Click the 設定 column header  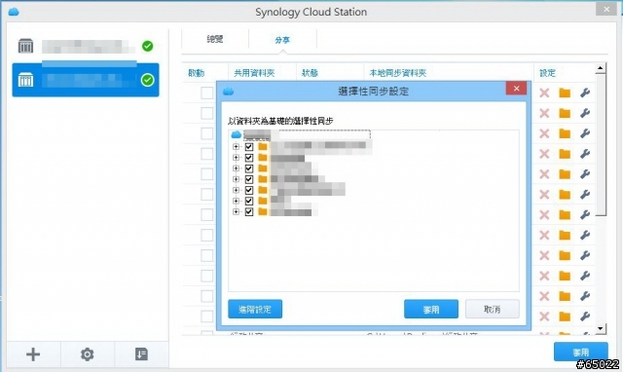547,73
